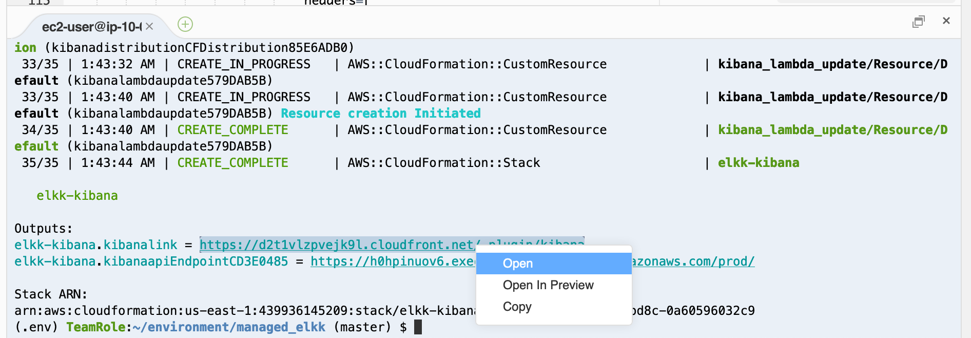Close the terminal panel with X icon

(946, 21)
